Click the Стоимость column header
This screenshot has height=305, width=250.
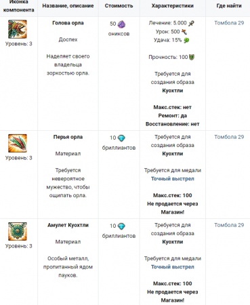pos(119,5)
